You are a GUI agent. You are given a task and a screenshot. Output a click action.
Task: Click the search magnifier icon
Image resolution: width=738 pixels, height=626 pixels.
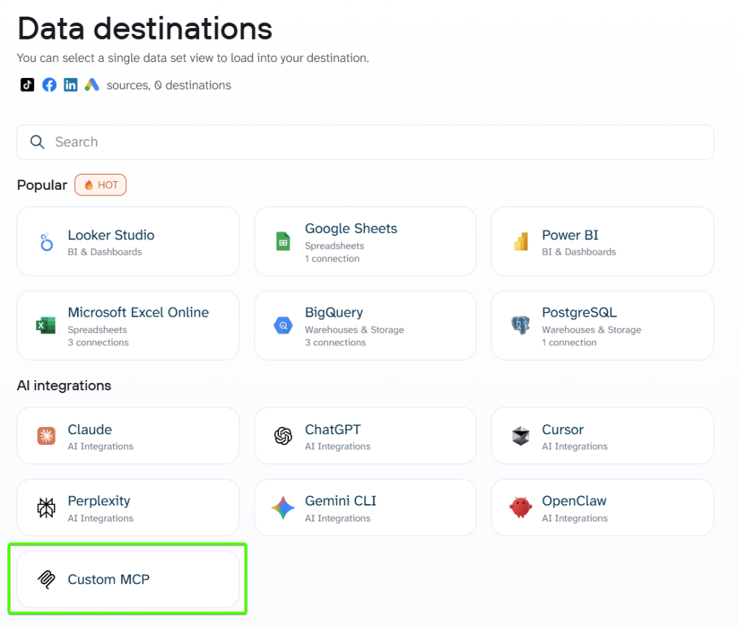point(37,142)
